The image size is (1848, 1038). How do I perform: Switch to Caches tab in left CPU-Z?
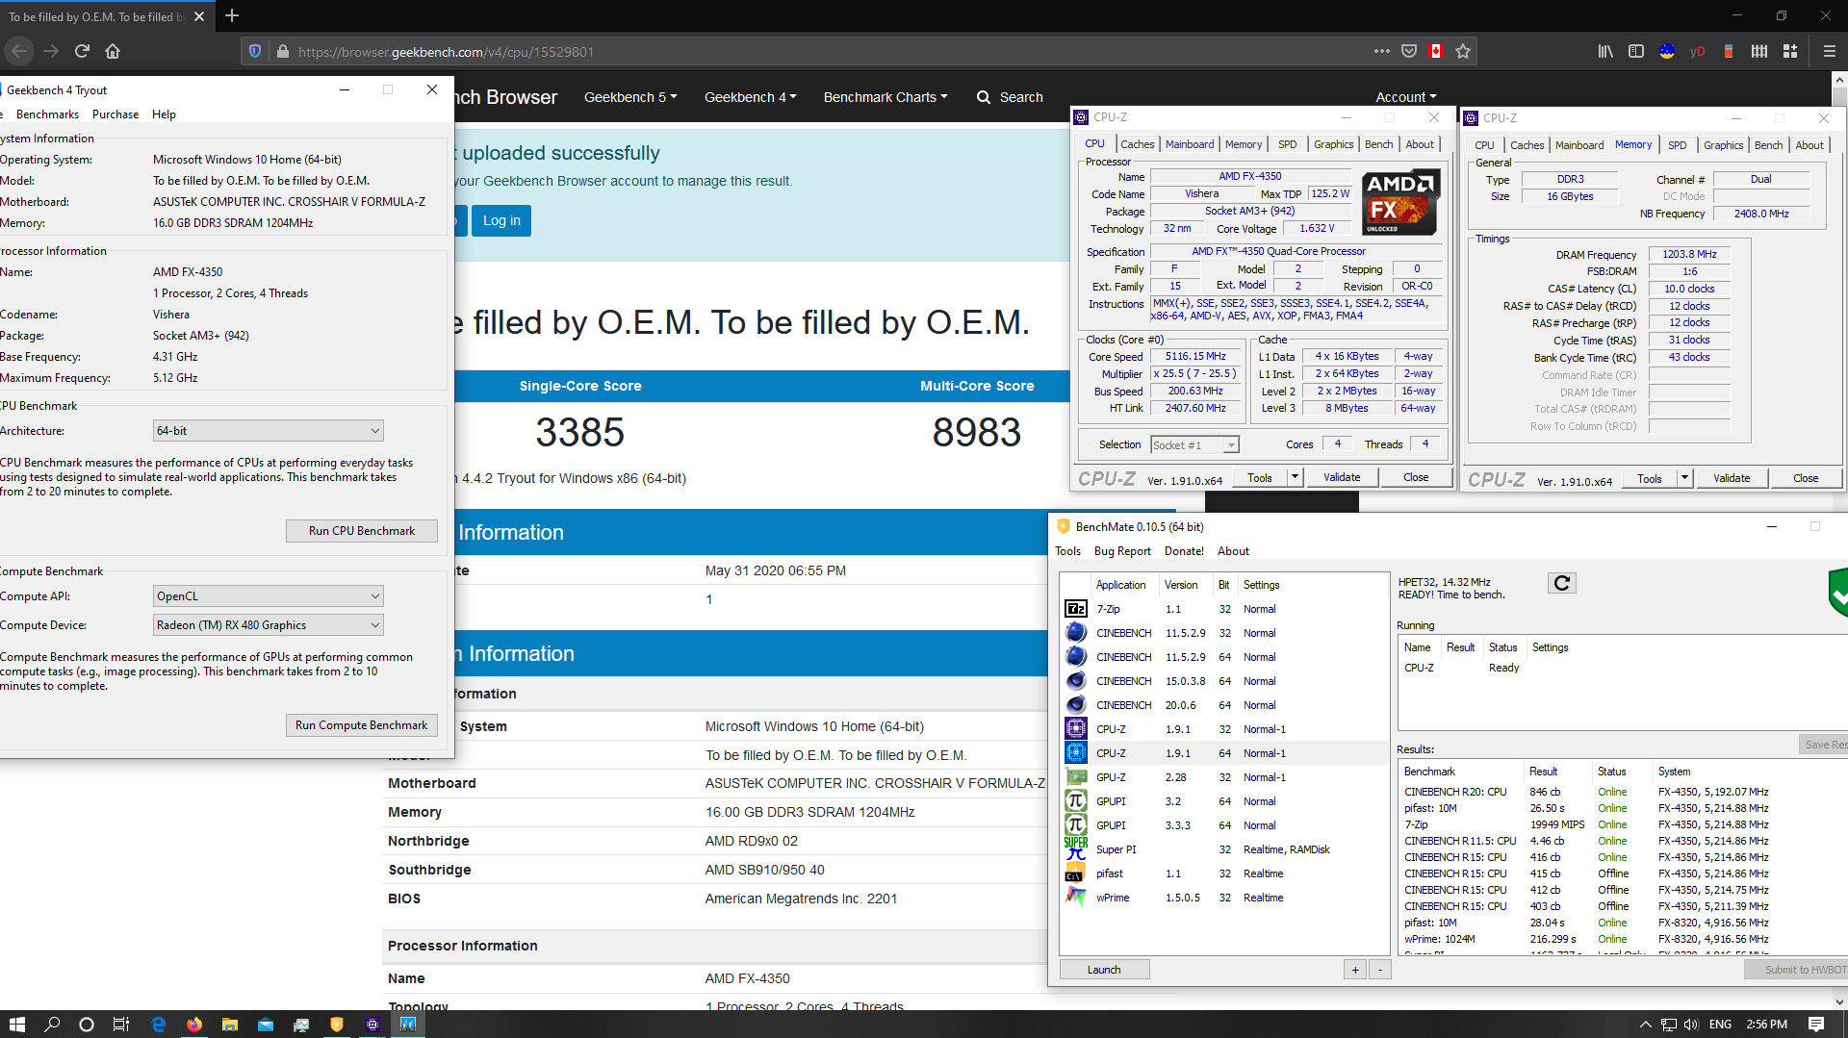(1137, 144)
